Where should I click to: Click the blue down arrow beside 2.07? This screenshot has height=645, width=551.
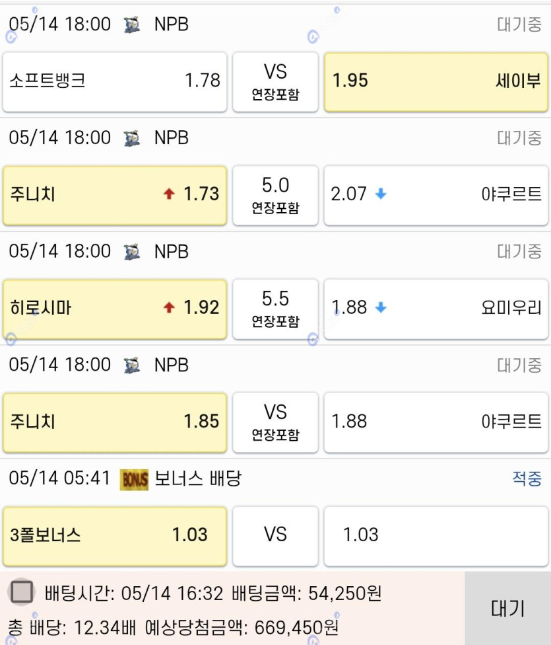pyautogui.click(x=381, y=194)
